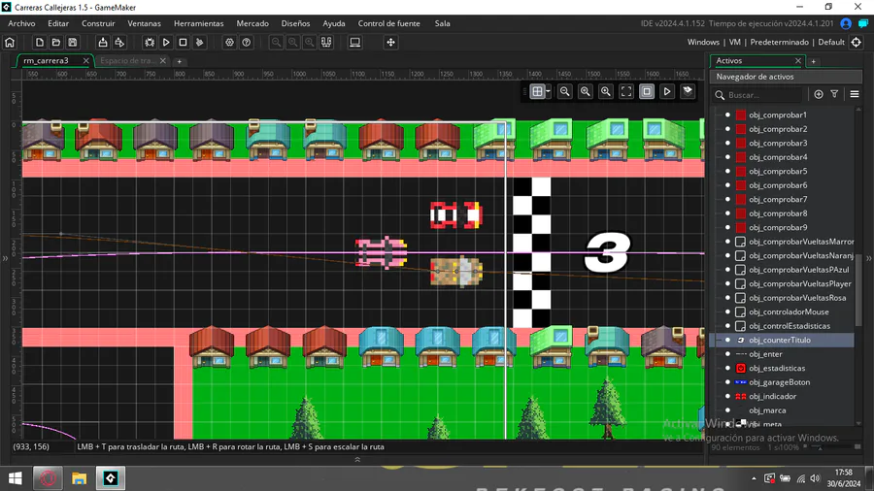Image resolution: width=874 pixels, height=491 pixels.
Task: Zoom out in the room editor
Action: click(564, 92)
